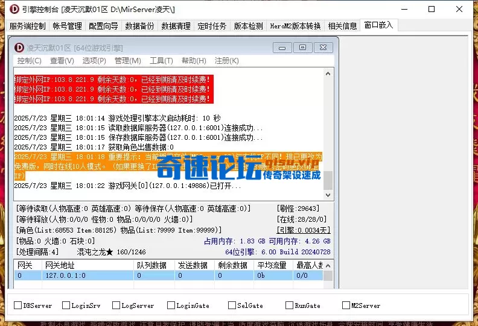Open the 帮助(H) menu
Image resolution: width=478 pixels, height=326 pixels.
[194, 61]
